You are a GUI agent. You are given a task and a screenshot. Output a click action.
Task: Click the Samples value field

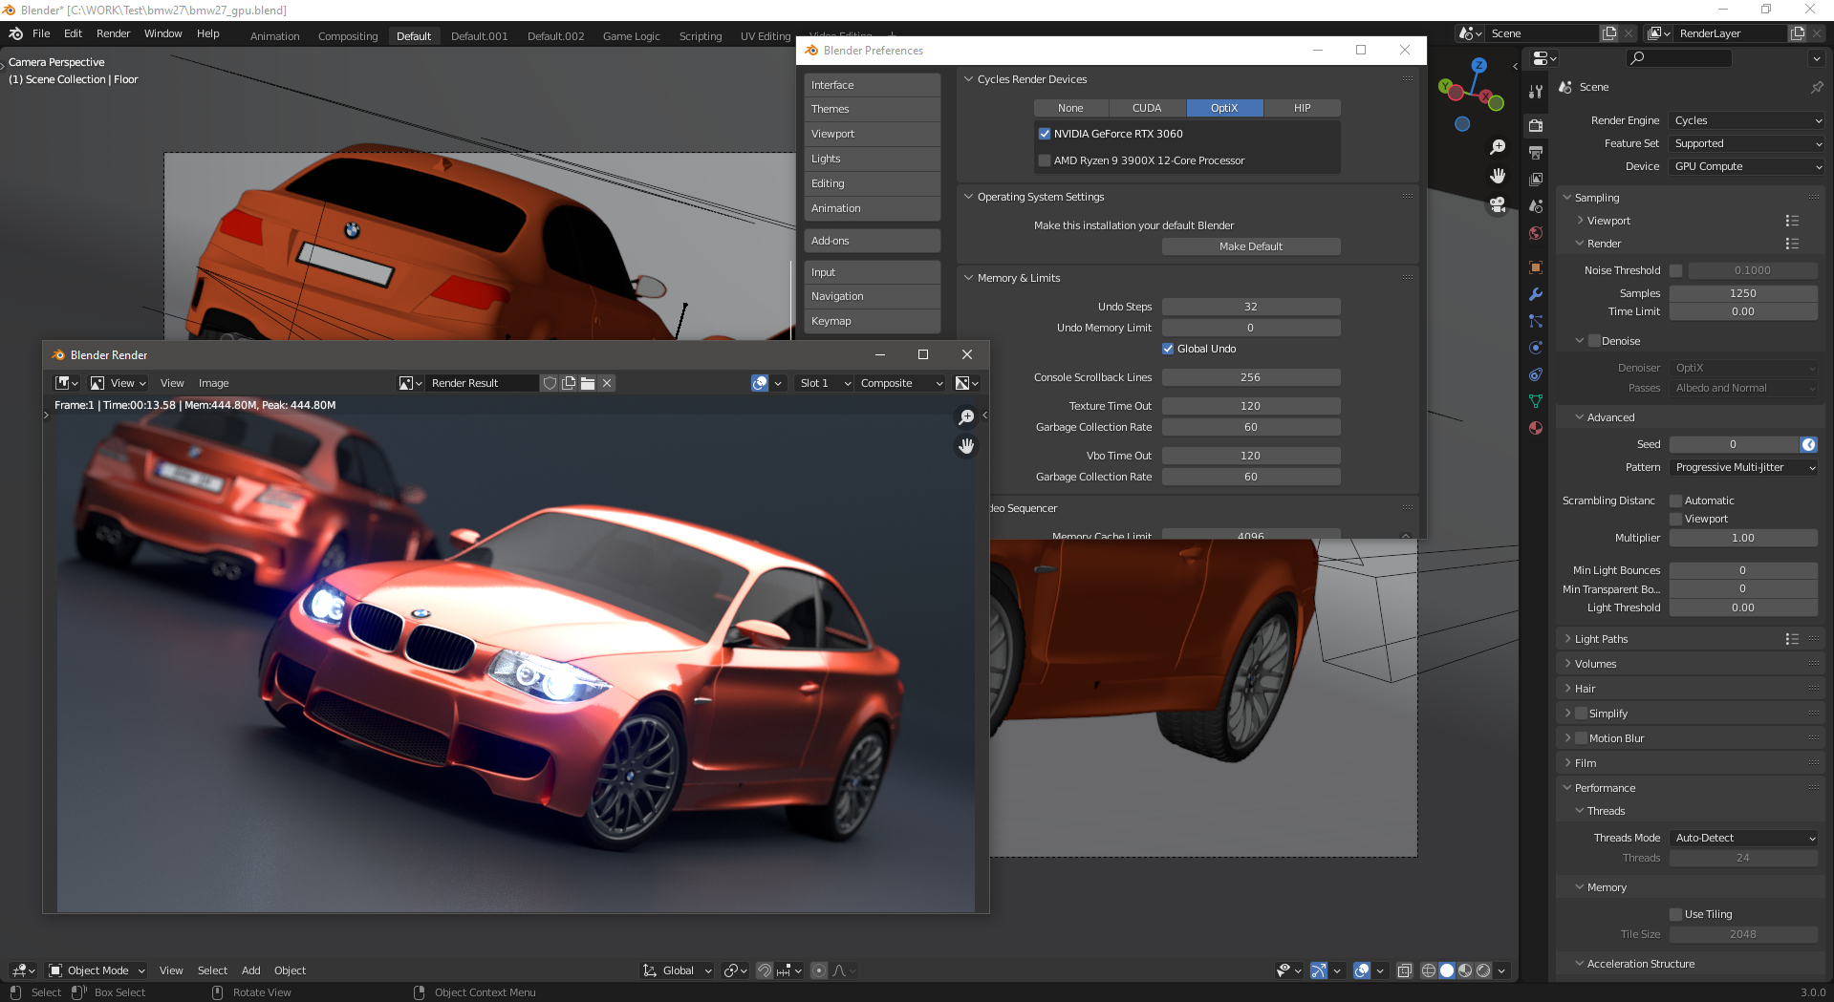pyautogui.click(x=1742, y=293)
